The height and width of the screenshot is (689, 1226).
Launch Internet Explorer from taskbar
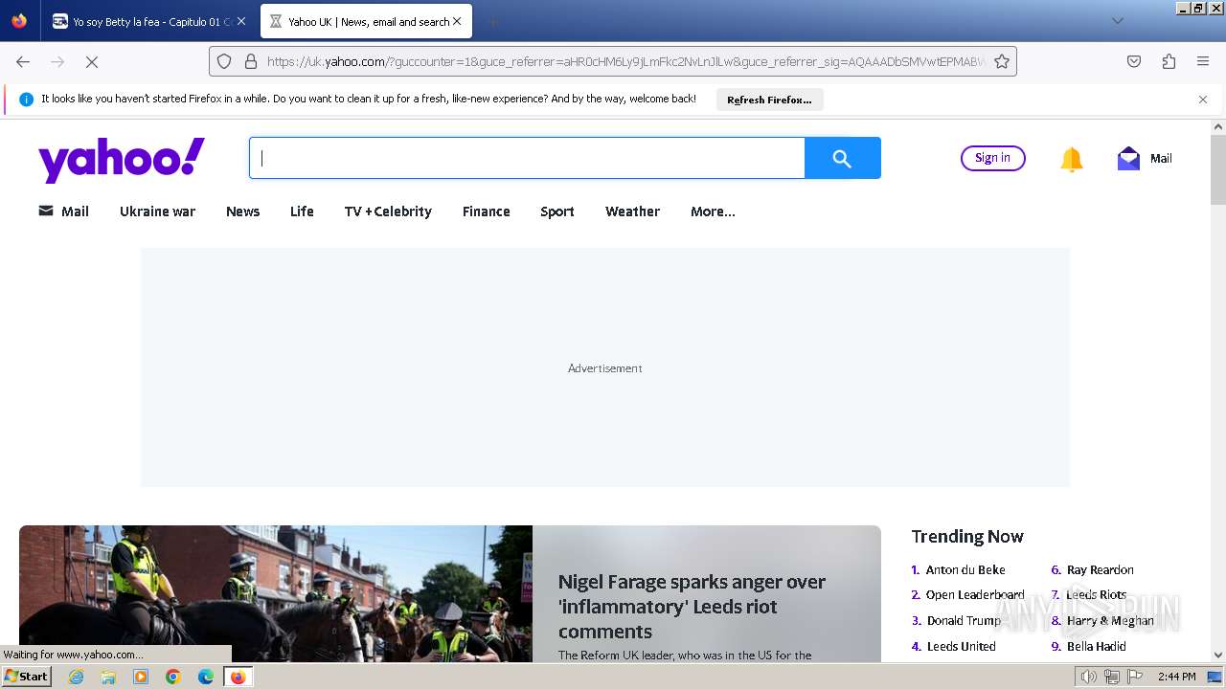pyautogui.click(x=76, y=677)
